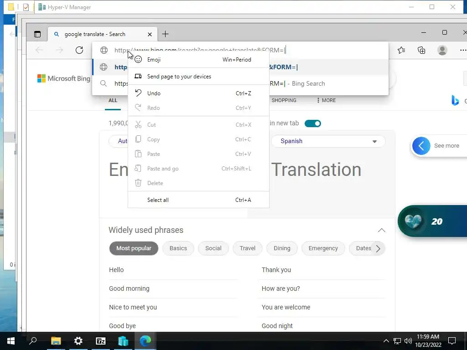Image resolution: width=467 pixels, height=350 pixels.
Task: Click the Emoji smiley icon
Action: [138, 60]
